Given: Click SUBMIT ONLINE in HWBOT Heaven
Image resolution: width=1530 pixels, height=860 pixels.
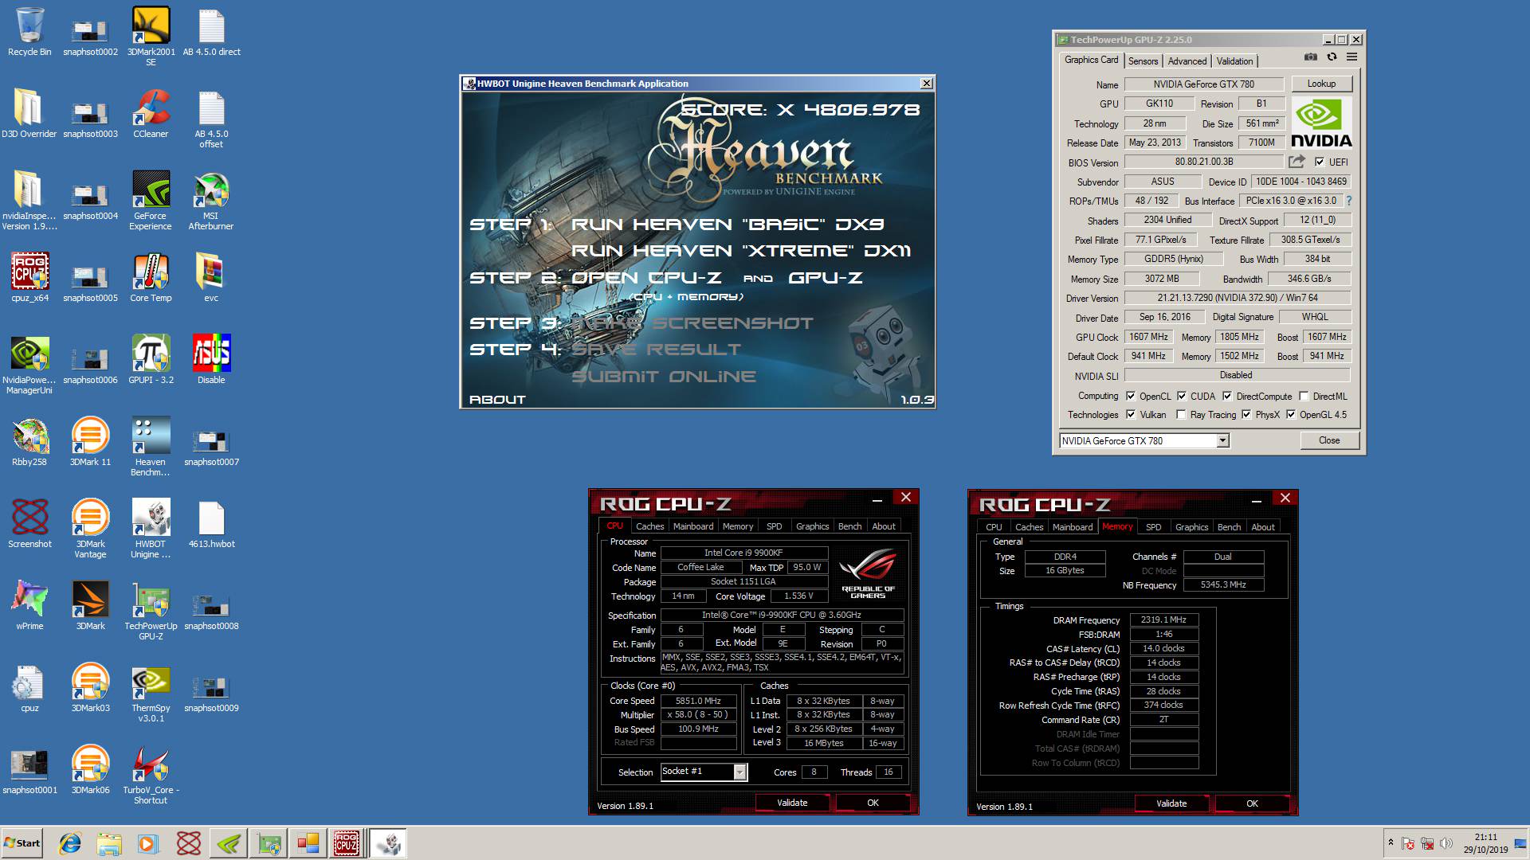Looking at the screenshot, I should pyautogui.click(x=664, y=377).
